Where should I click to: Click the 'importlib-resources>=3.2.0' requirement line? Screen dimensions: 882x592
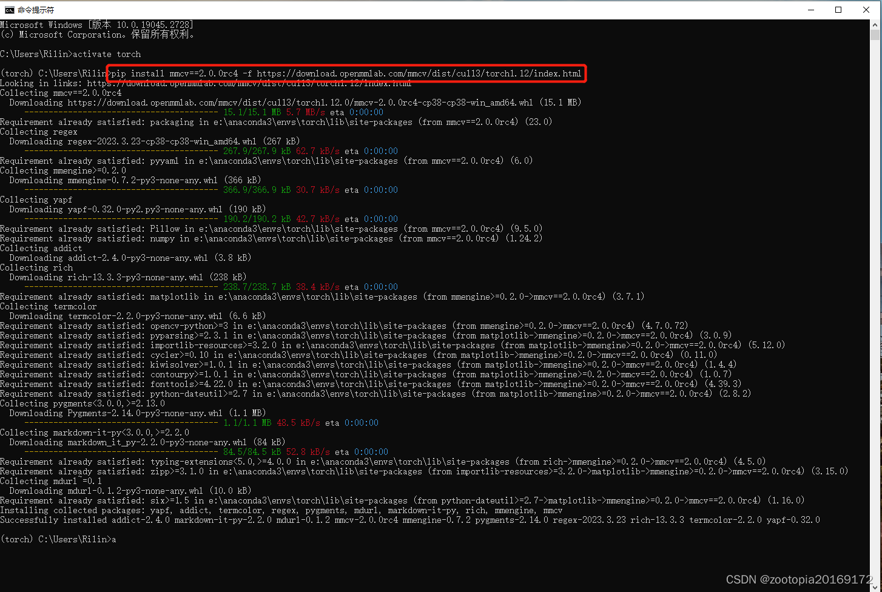[392, 345]
